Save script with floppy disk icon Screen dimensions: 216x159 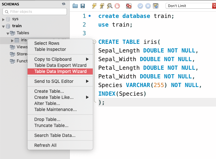click(x=83, y=6)
